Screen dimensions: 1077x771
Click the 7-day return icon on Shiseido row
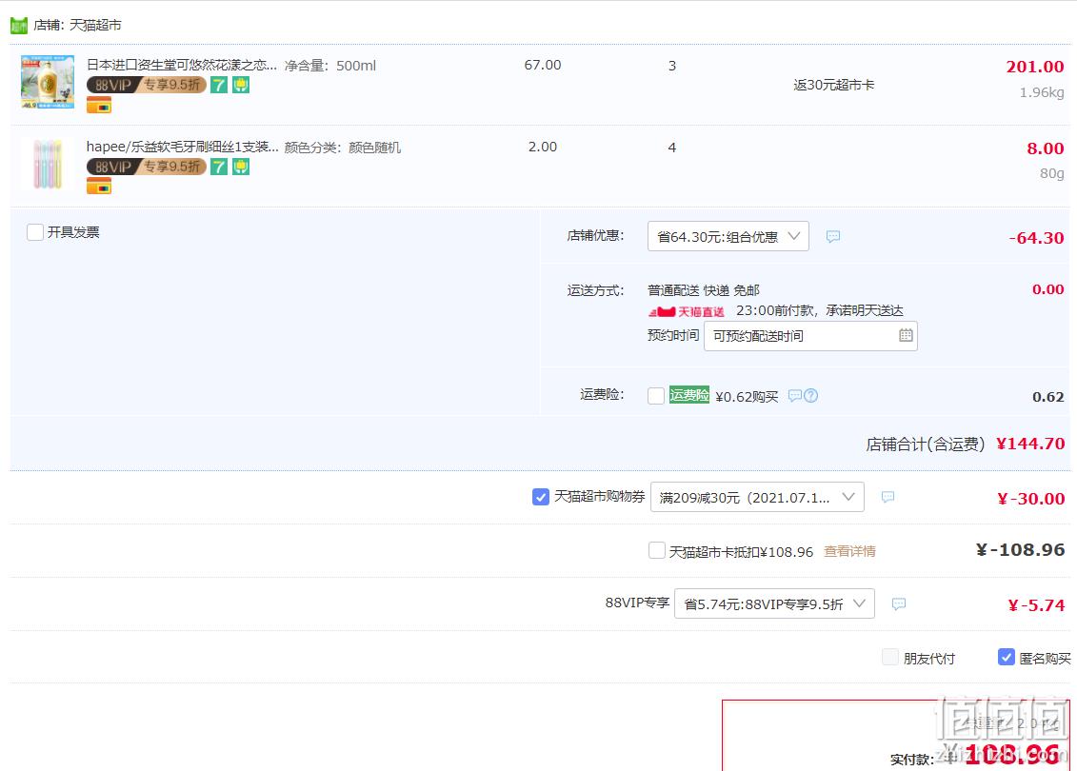(218, 85)
